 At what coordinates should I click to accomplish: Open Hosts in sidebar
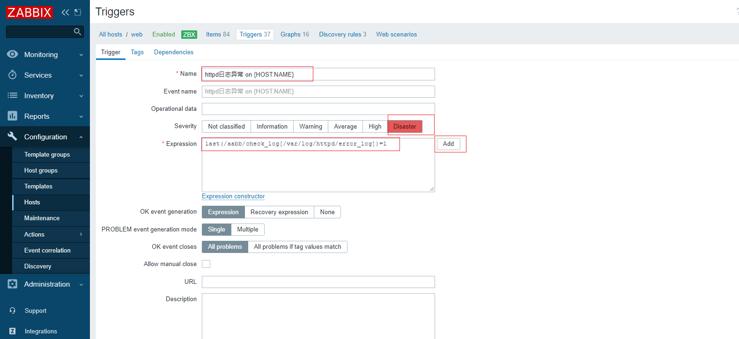tap(51, 202)
